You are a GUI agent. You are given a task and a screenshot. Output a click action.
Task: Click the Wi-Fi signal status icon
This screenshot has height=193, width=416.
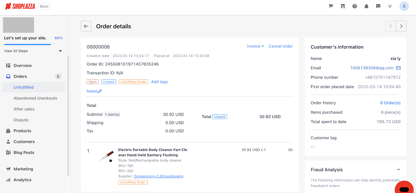tap(390, 6)
